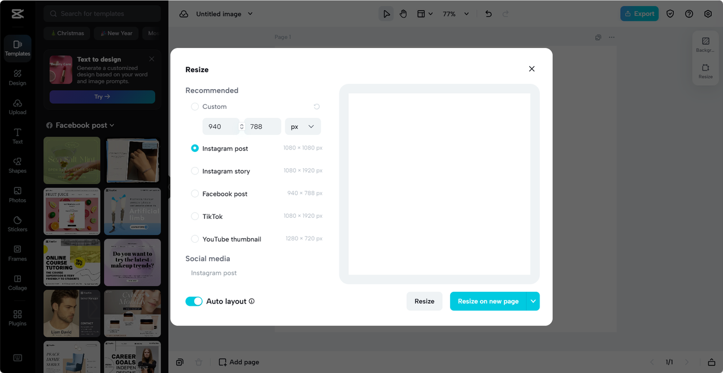Expand Resize on new page arrow
723x373 pixels.
[x=533, y=301]
